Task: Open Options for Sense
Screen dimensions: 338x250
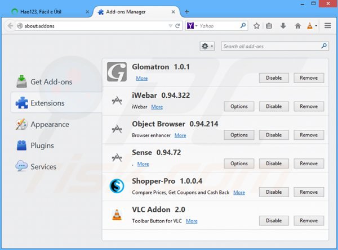Action: (239, 163)
